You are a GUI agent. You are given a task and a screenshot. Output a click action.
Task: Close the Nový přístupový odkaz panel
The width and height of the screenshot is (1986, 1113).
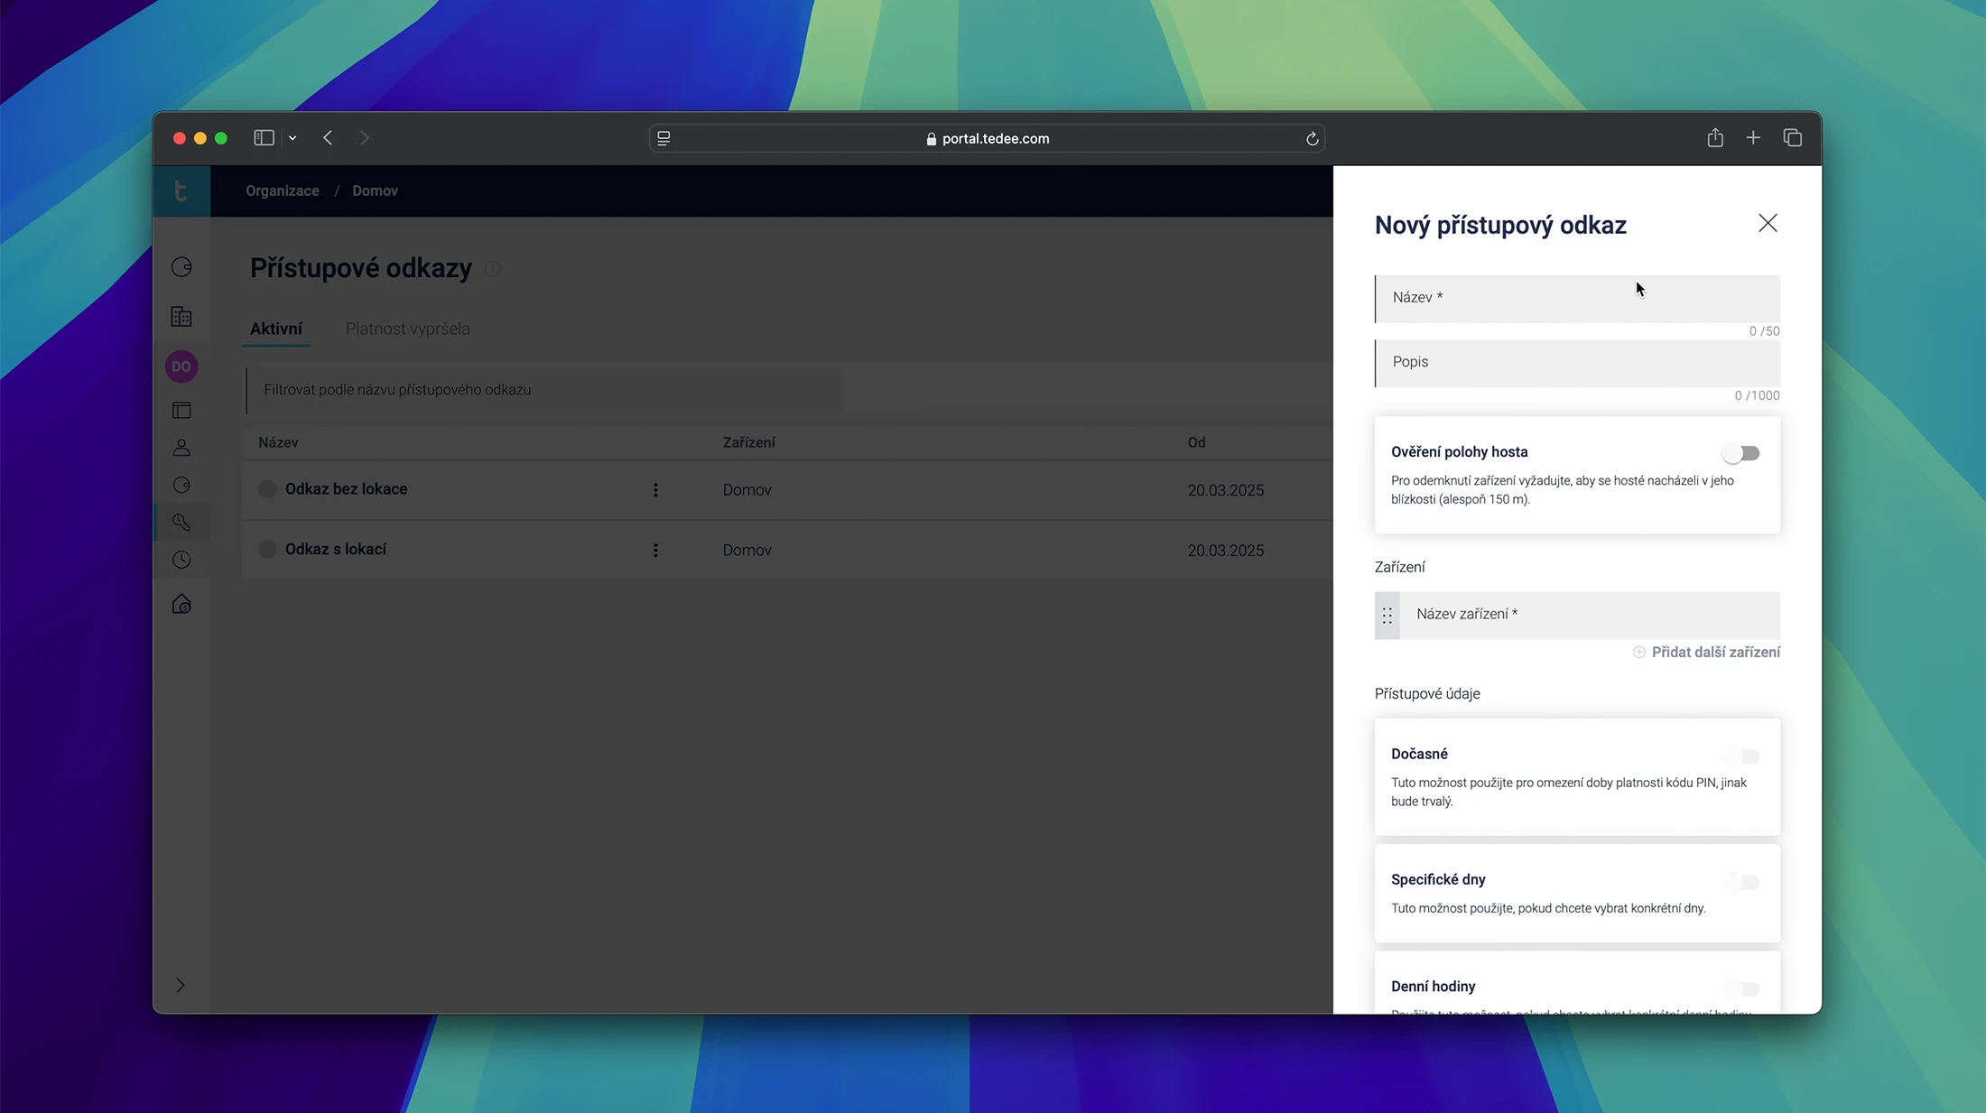[1768, 223]
